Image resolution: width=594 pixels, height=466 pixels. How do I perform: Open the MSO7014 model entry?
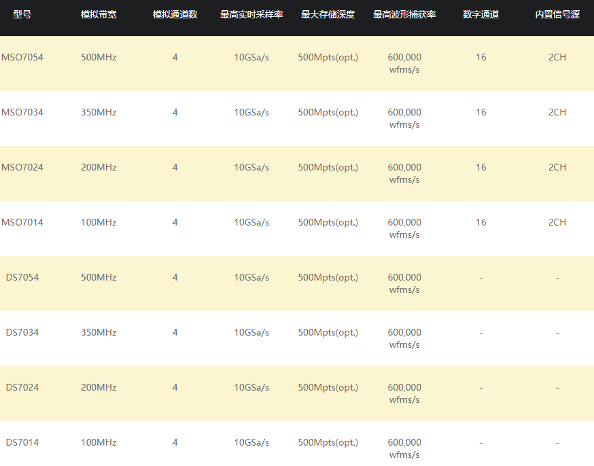[22, 222]
